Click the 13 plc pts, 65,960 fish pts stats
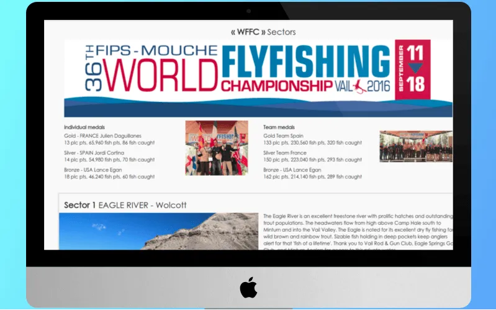This screenshot has width=496, height=310. pos(109,143)
